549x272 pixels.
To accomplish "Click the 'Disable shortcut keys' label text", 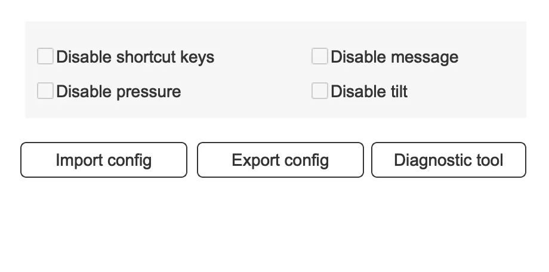I will point(135,57).
